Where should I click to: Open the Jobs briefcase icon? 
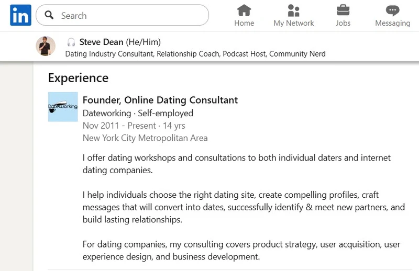coord(343,10)
